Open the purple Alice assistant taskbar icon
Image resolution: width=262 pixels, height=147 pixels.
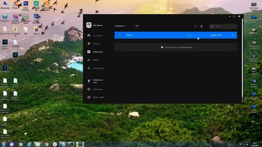12,144
